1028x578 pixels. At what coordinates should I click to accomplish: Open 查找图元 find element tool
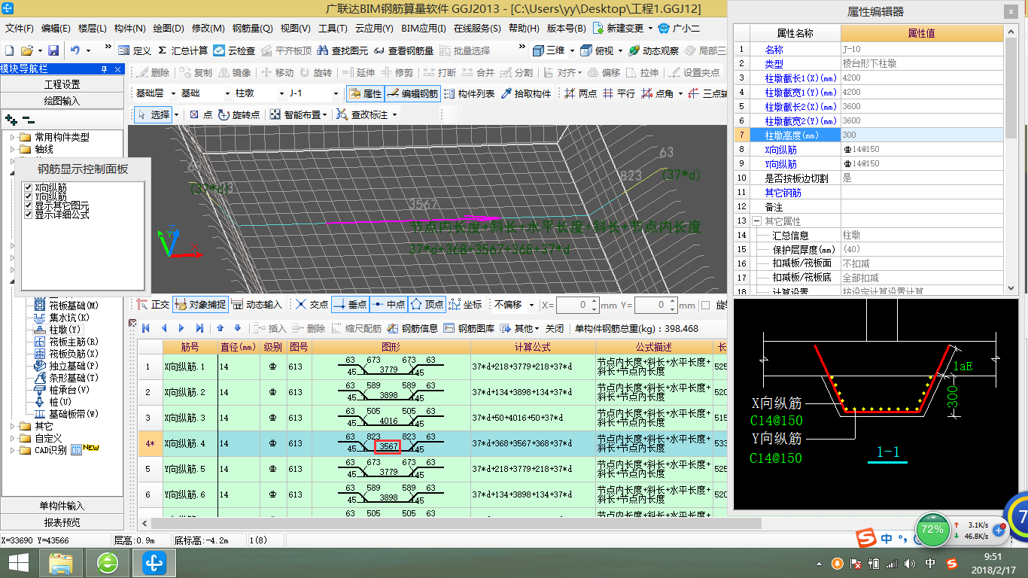coord(343,50)
